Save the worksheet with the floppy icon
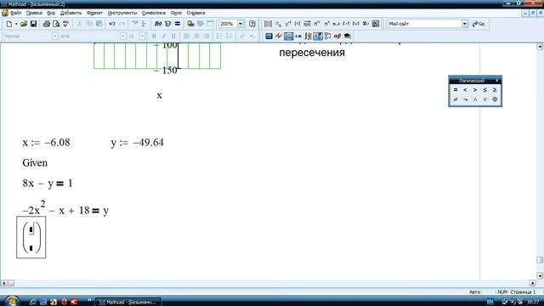The image size is (544, 306). click(33, 24)
